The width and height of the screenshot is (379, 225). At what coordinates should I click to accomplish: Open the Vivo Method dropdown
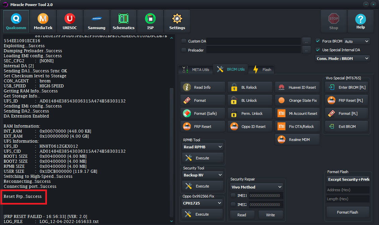257,187
